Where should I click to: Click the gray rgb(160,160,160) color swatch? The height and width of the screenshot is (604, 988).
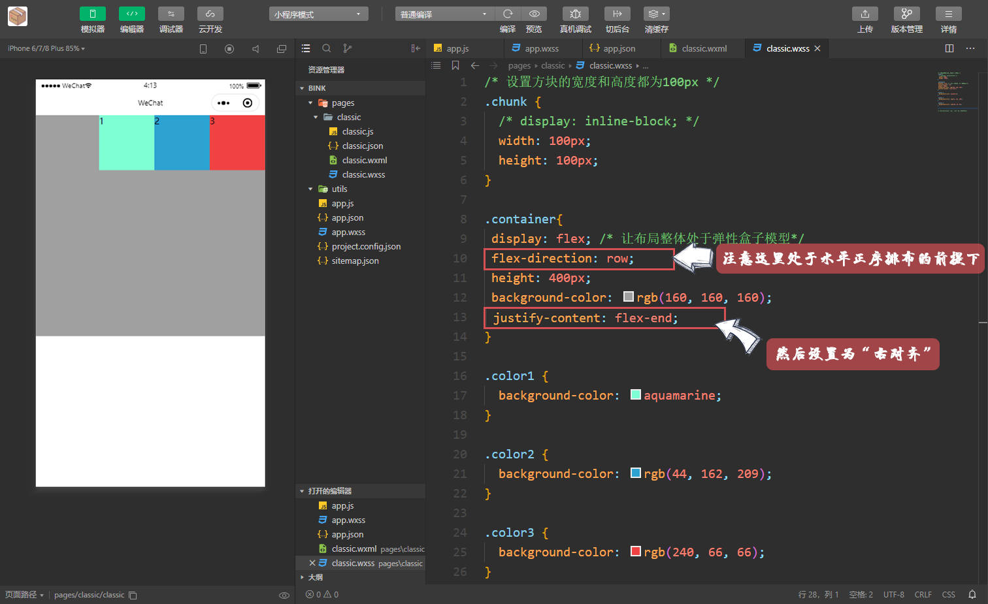[629, 296]
